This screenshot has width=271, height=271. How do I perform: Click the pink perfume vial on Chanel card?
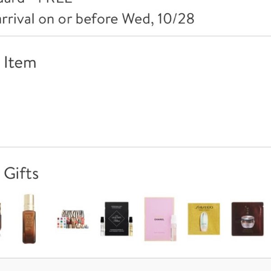pos(173,228)
